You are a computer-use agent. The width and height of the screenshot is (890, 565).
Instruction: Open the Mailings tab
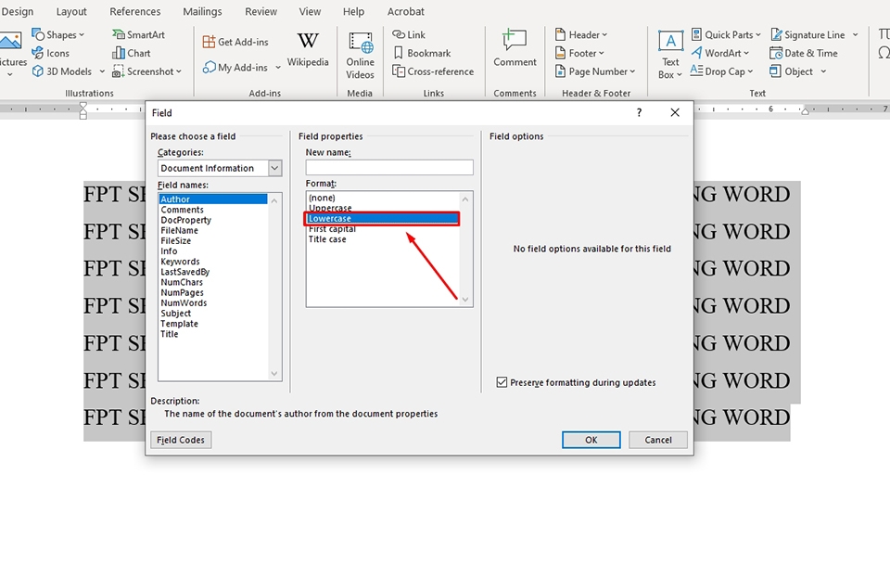202,11
